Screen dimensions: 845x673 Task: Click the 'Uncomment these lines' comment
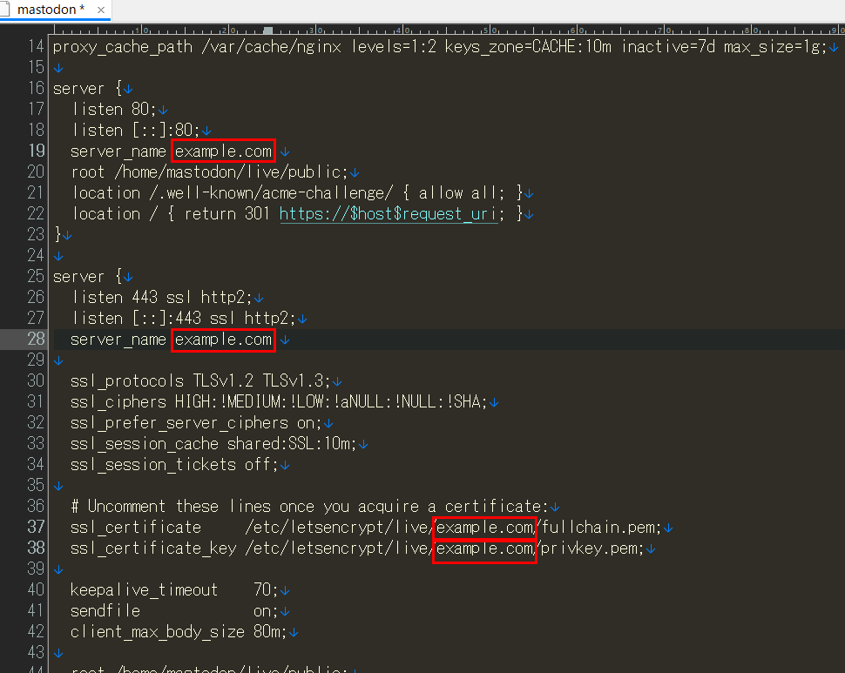point(310,507)
